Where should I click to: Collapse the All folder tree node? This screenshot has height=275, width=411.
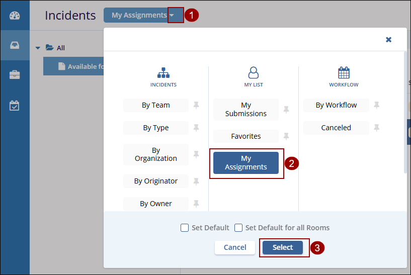[x=38, y=48]
